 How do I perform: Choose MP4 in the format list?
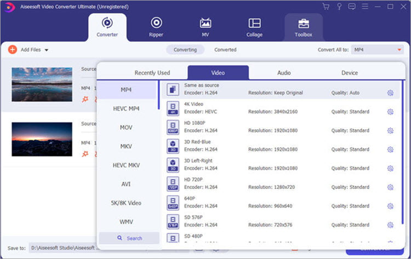[126, 90]
